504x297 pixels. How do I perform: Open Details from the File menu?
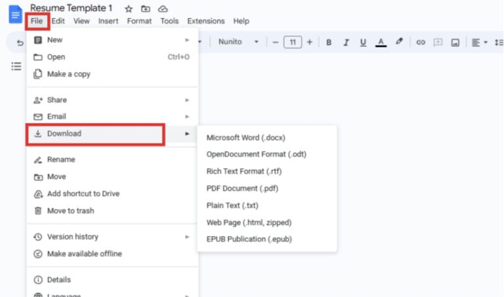(x=112, y=280)
